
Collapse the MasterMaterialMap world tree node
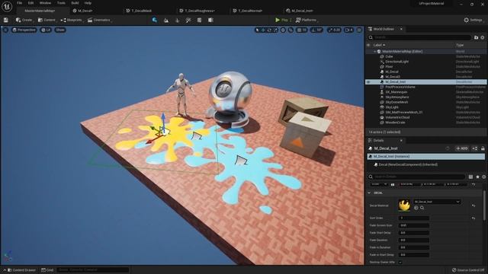pyautogui.click(x=374, y=52)
